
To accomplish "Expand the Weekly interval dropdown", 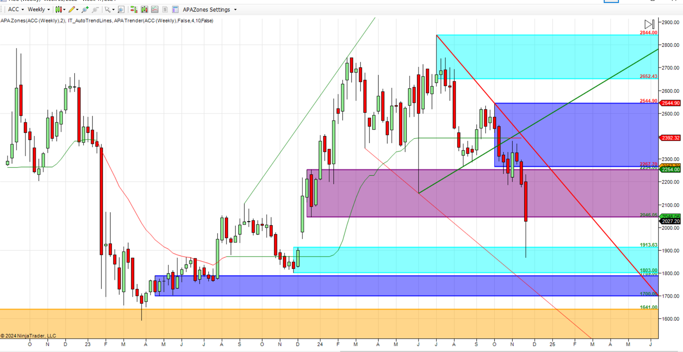I will (38, 9).
